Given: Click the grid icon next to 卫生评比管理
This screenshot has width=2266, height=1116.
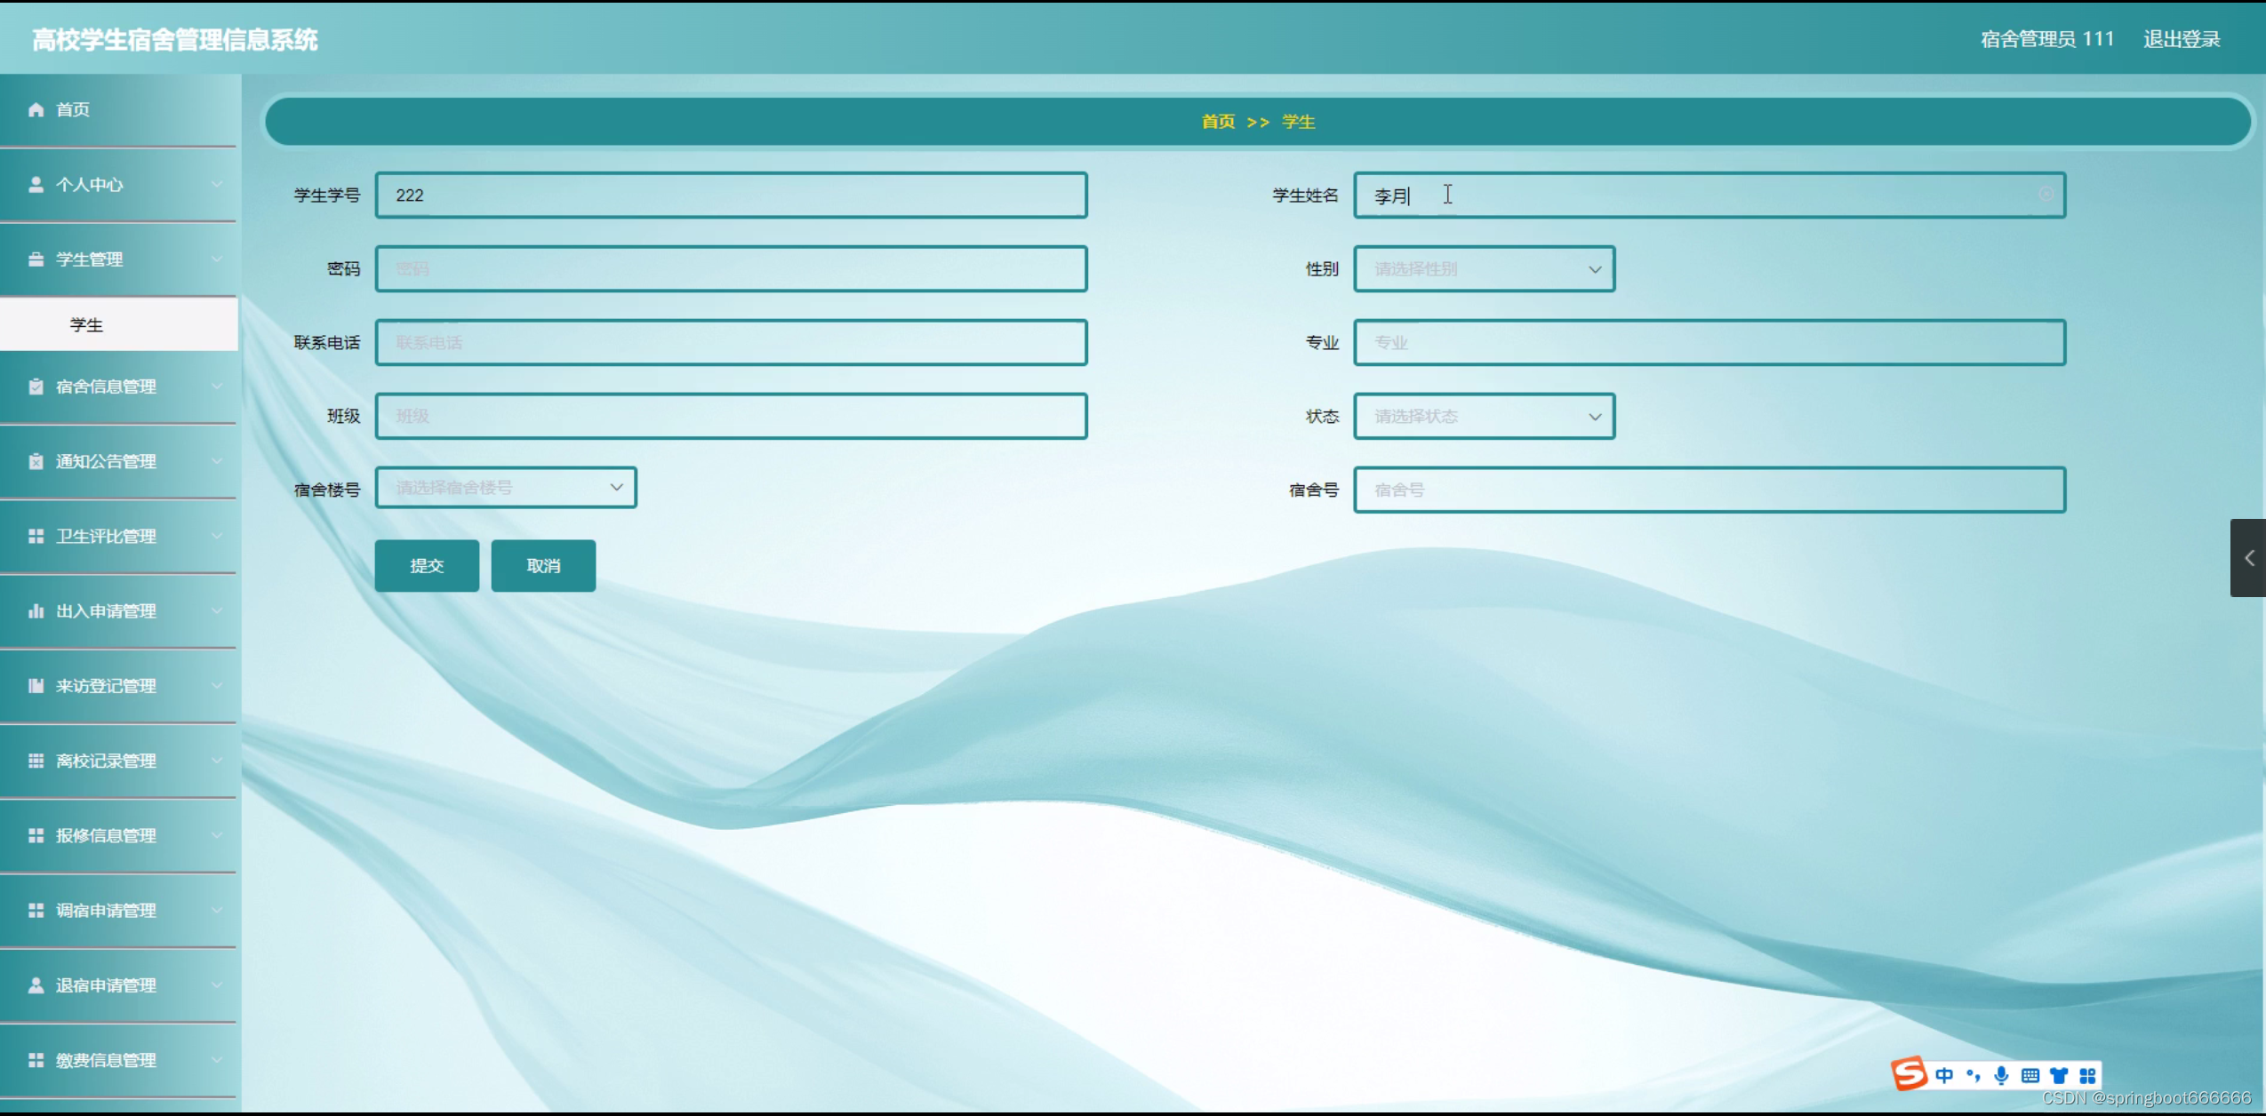Looking at the screenshot, I should point(36,536).
